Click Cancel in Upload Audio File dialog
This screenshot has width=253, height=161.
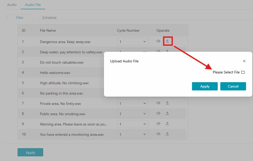(233, 86)
